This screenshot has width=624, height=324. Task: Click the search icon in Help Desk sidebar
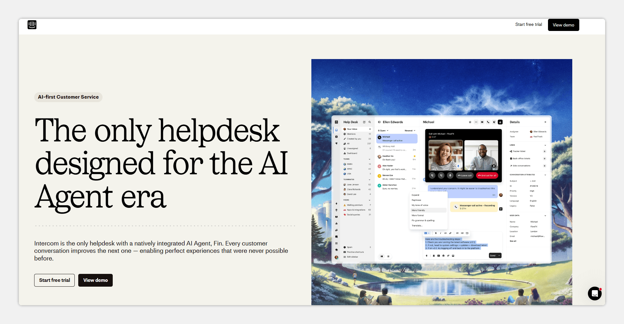click(x=370, y=122)
